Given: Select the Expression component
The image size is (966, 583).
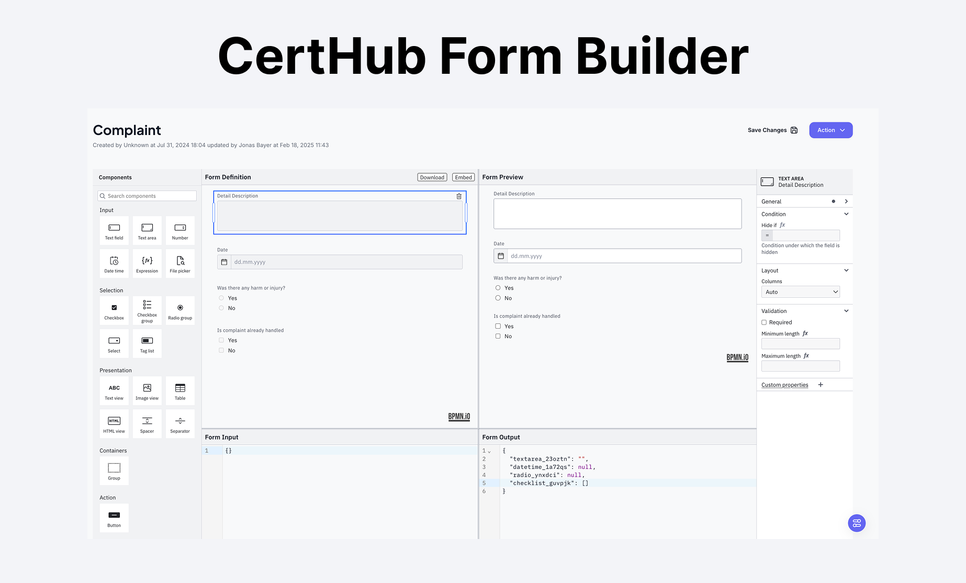Looking at the screenshot, I should click(147, 263).
